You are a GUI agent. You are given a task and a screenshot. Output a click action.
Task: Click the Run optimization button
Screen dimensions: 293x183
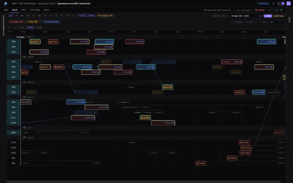[x=242, y=10]
